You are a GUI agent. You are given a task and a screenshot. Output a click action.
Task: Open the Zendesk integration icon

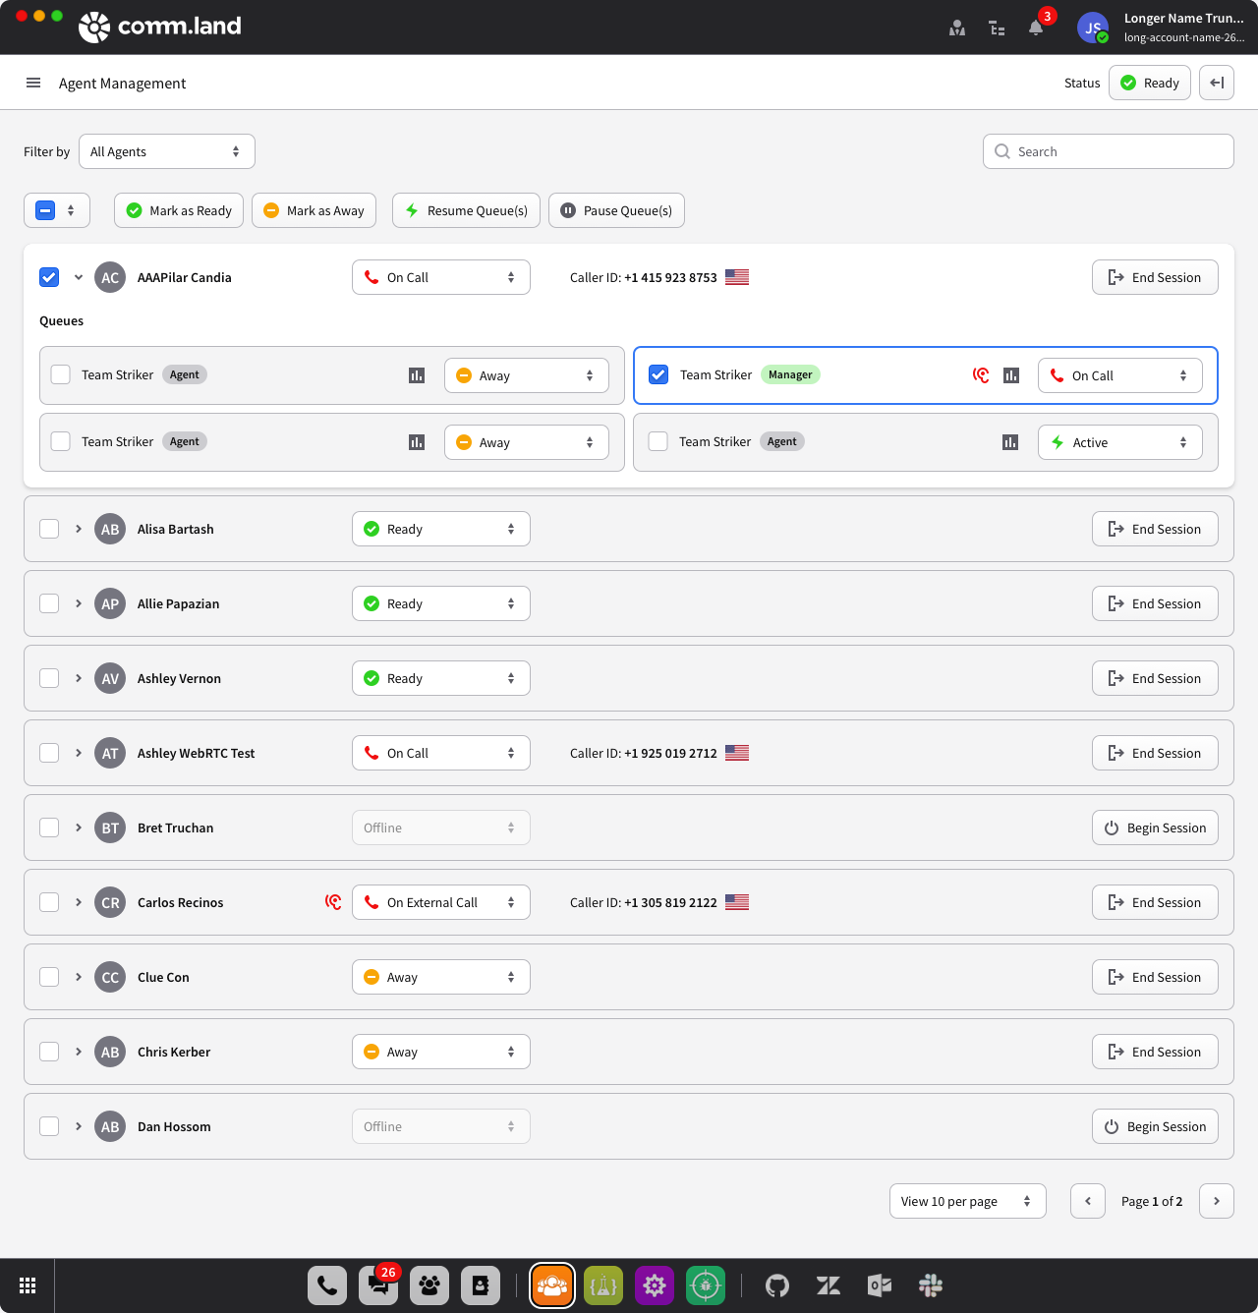pyautogui.click(x=829, y=1285)
